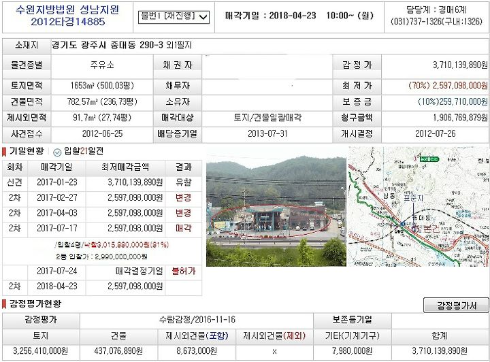
Task: Click 사건접수 date 2012-06-25
Action: point(102,133)
